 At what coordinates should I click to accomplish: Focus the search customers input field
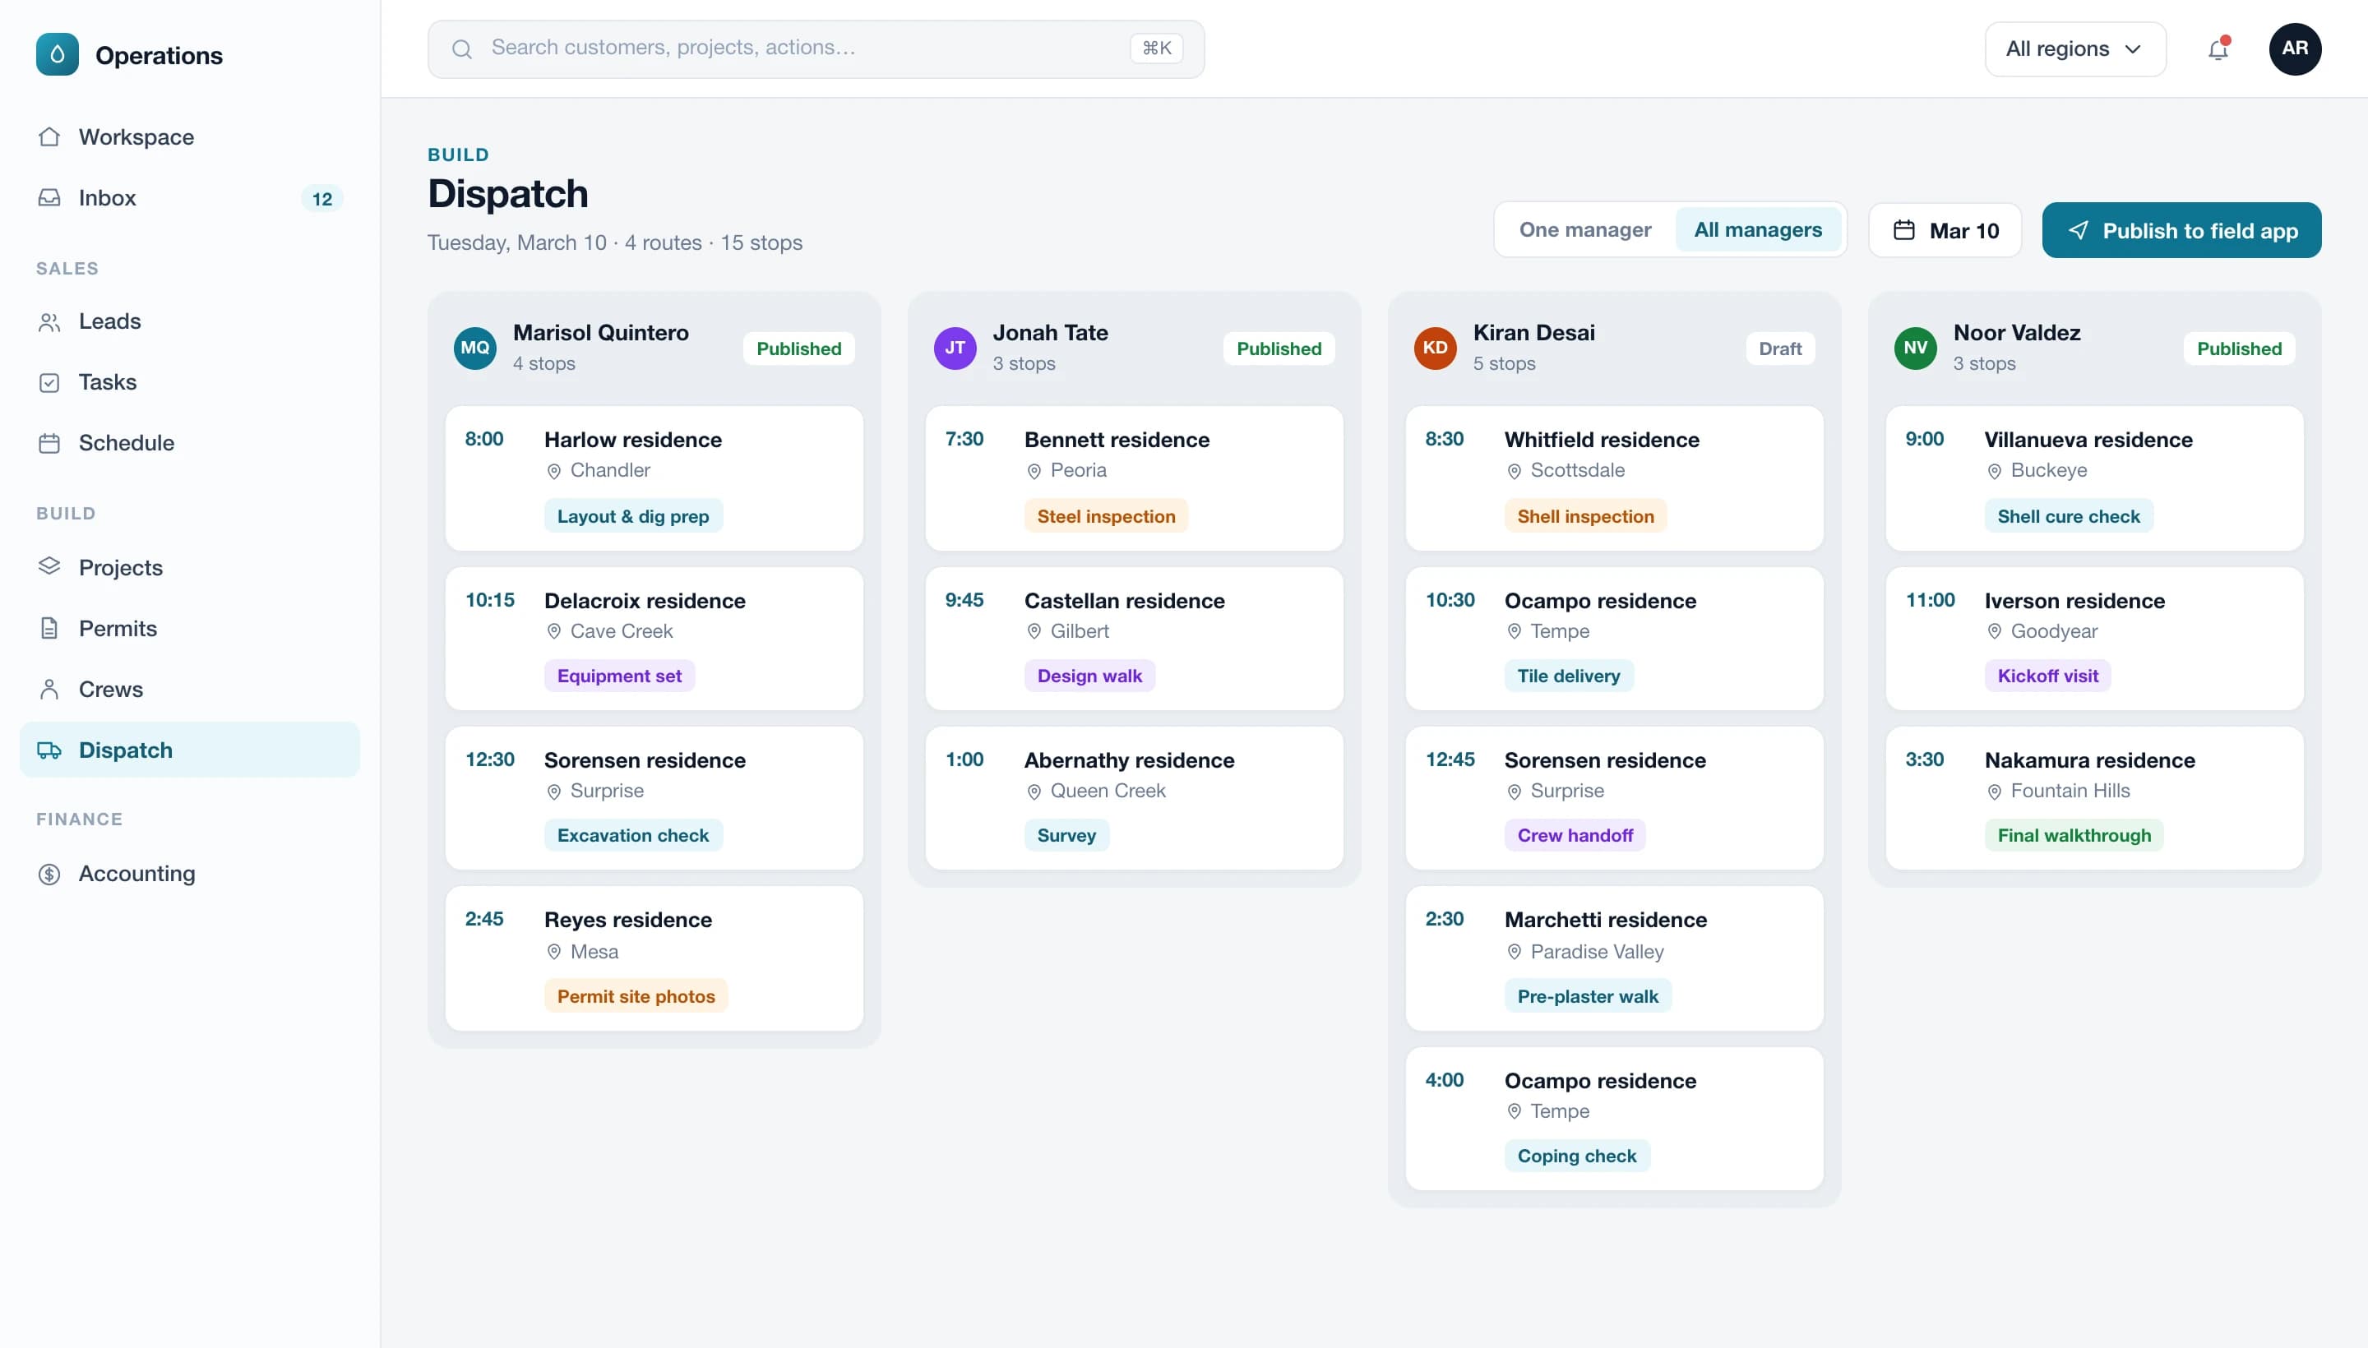coord(815,49)
